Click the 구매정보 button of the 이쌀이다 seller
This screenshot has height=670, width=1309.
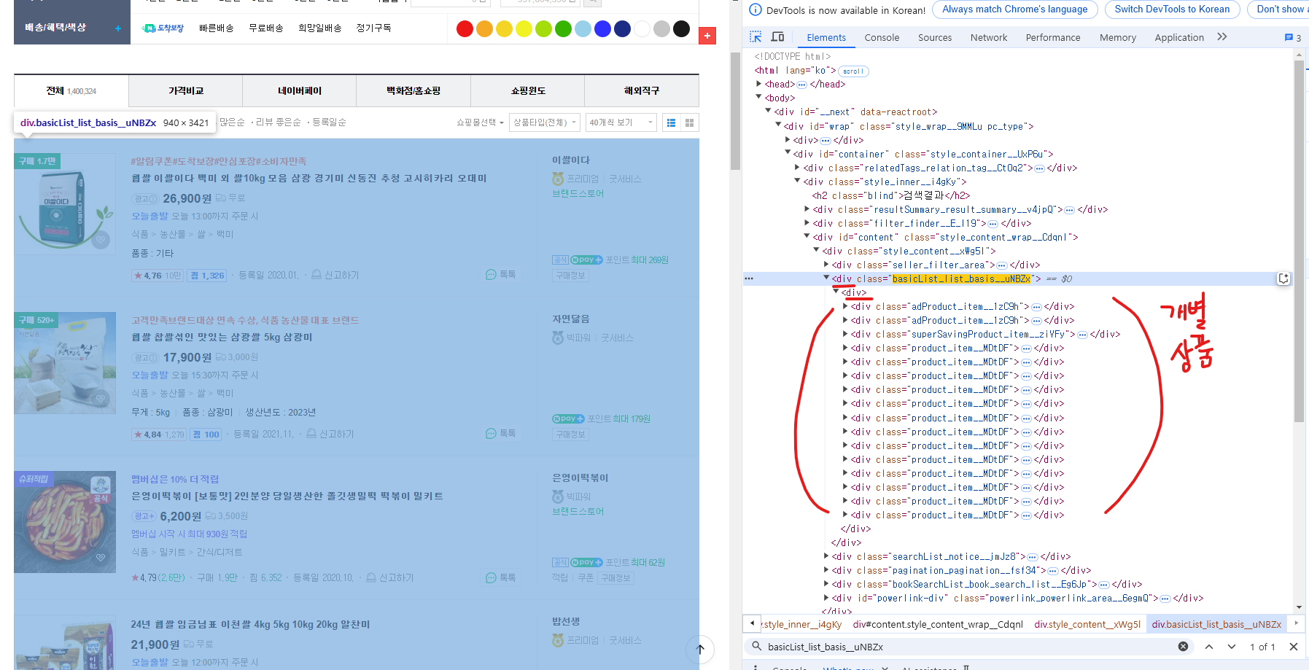coord(570,276)
